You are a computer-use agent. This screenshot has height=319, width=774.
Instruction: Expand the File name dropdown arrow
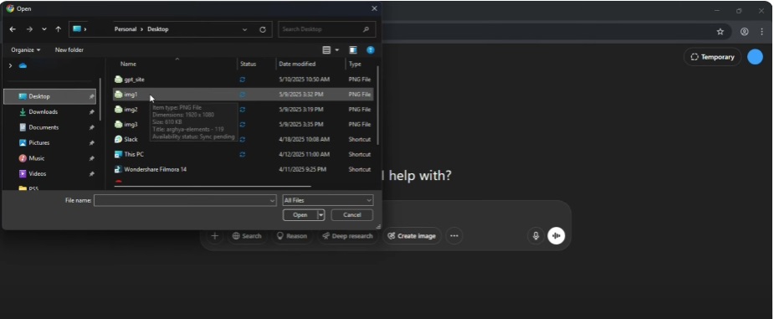(x=273, y=200)
